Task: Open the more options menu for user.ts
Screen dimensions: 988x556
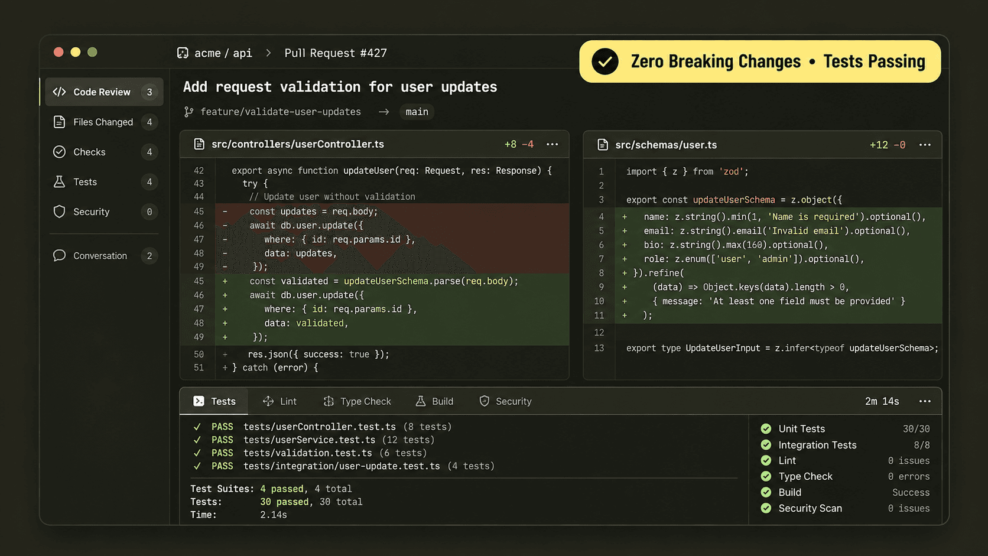Action: tap(925, 145)
